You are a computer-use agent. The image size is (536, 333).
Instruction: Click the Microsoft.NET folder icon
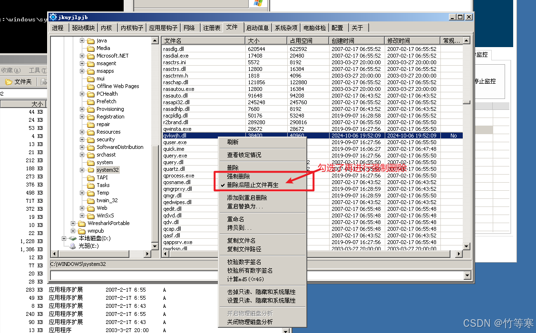click(x=90, y=56)
